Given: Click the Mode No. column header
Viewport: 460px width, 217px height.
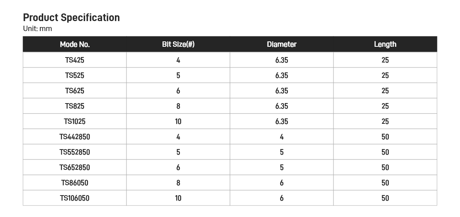Looking at the screenshot, I should point(75,44).
